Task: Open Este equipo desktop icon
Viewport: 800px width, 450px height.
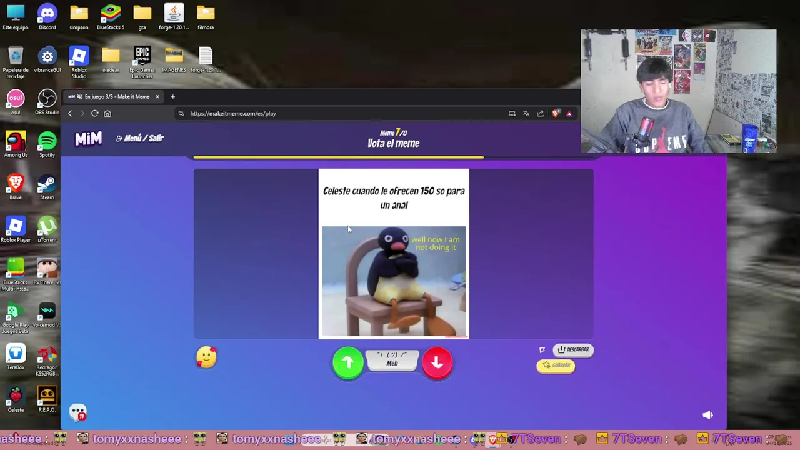Action: [16, 17]
